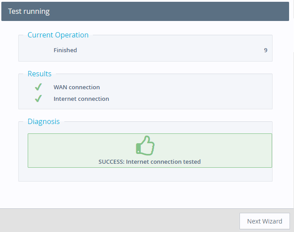Click the Internet connection result label
This screenshot has width=294, height=232.
tap(81, 99)
